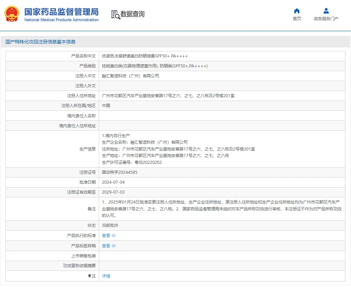This screenshot has width=351, height=287.
Task: Open 查看 link for 产品执行的标准
Action: click(x=106, y=236)
